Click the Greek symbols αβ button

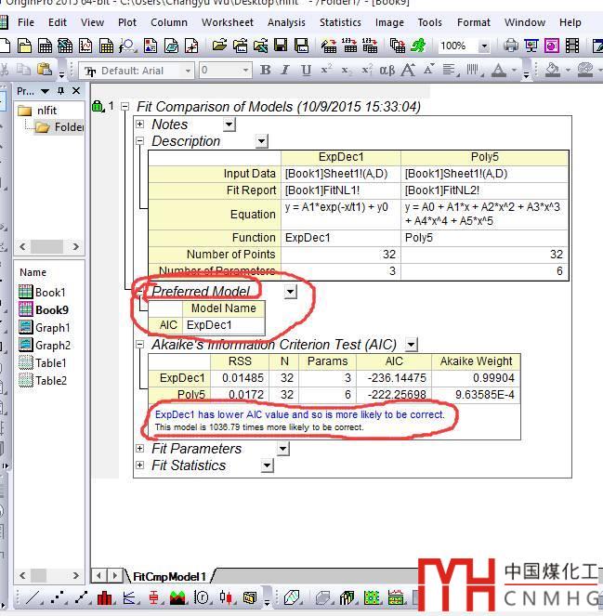(x=387, y=70)
